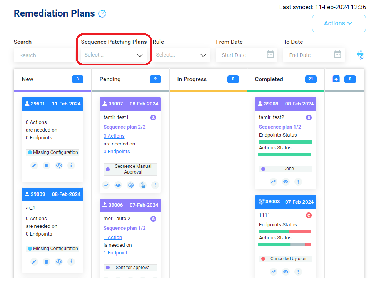Viewport: 374px width, 306px height.
Task: Open the Actions dropdown at top right
Action: pos(339,23)
